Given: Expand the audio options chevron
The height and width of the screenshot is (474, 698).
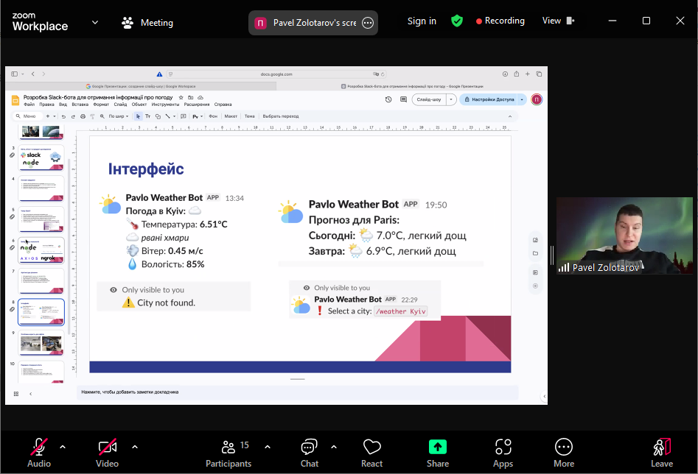Looking at the screenshot, I should [62, 446].
